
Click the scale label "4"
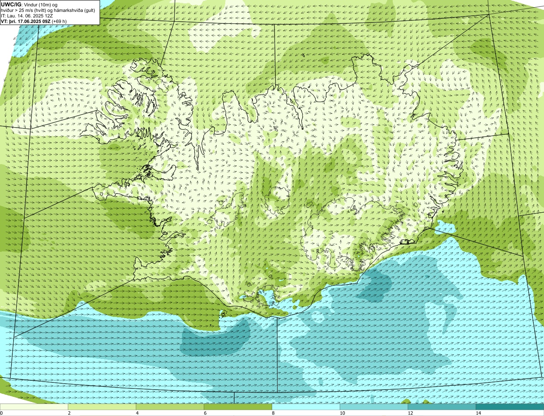coord(137,413)
